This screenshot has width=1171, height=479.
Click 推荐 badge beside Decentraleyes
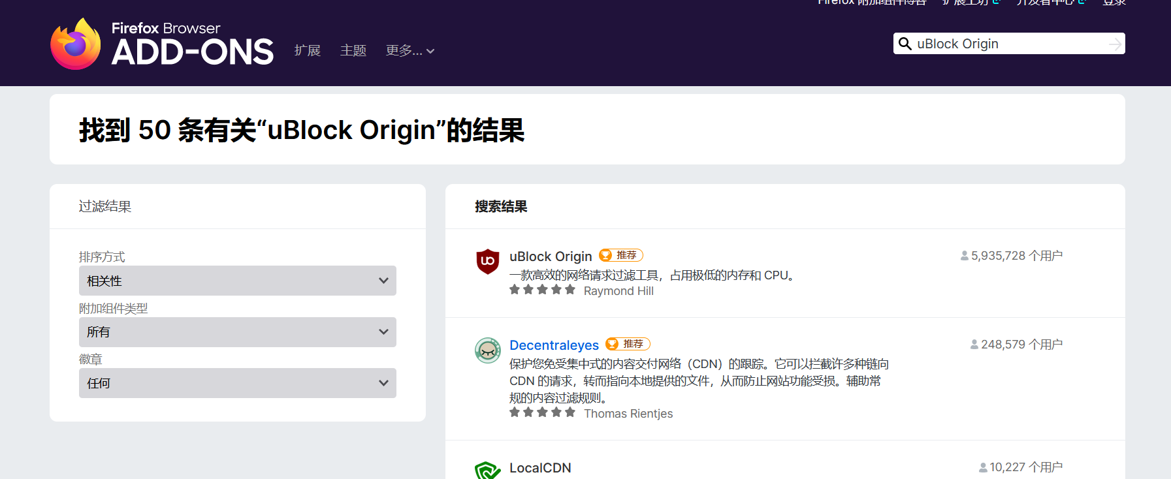(628, 344)
